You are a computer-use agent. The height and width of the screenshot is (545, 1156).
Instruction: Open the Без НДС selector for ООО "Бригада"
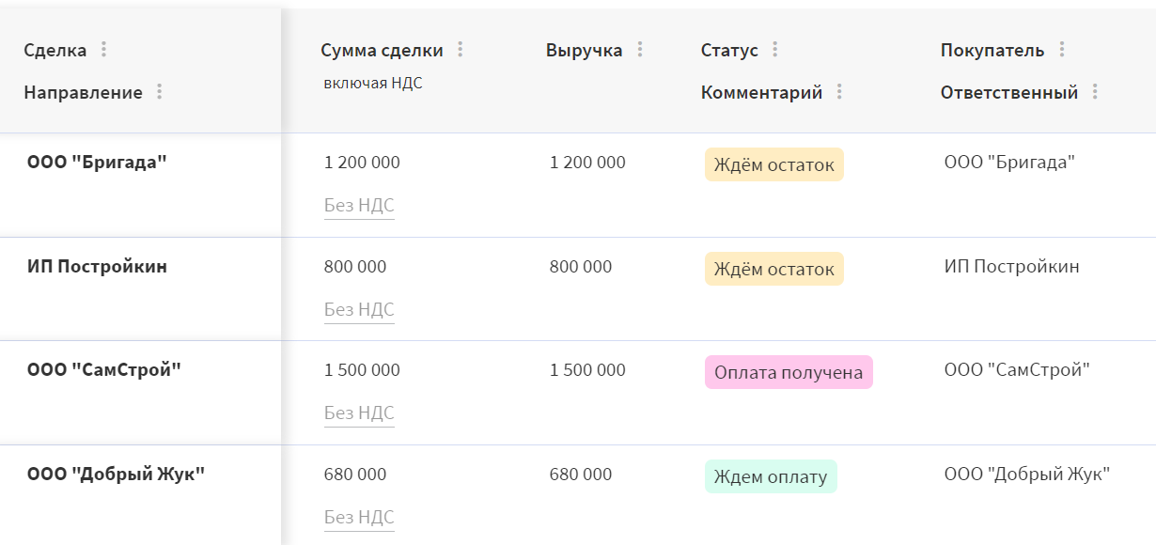(x=359, y=206)
